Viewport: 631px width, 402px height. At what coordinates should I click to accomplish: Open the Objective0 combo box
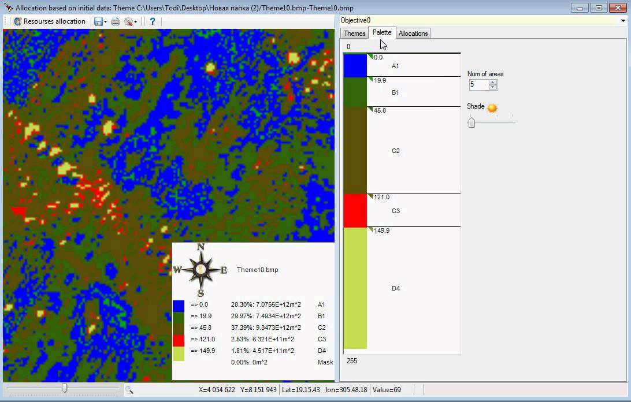point(483,20)
